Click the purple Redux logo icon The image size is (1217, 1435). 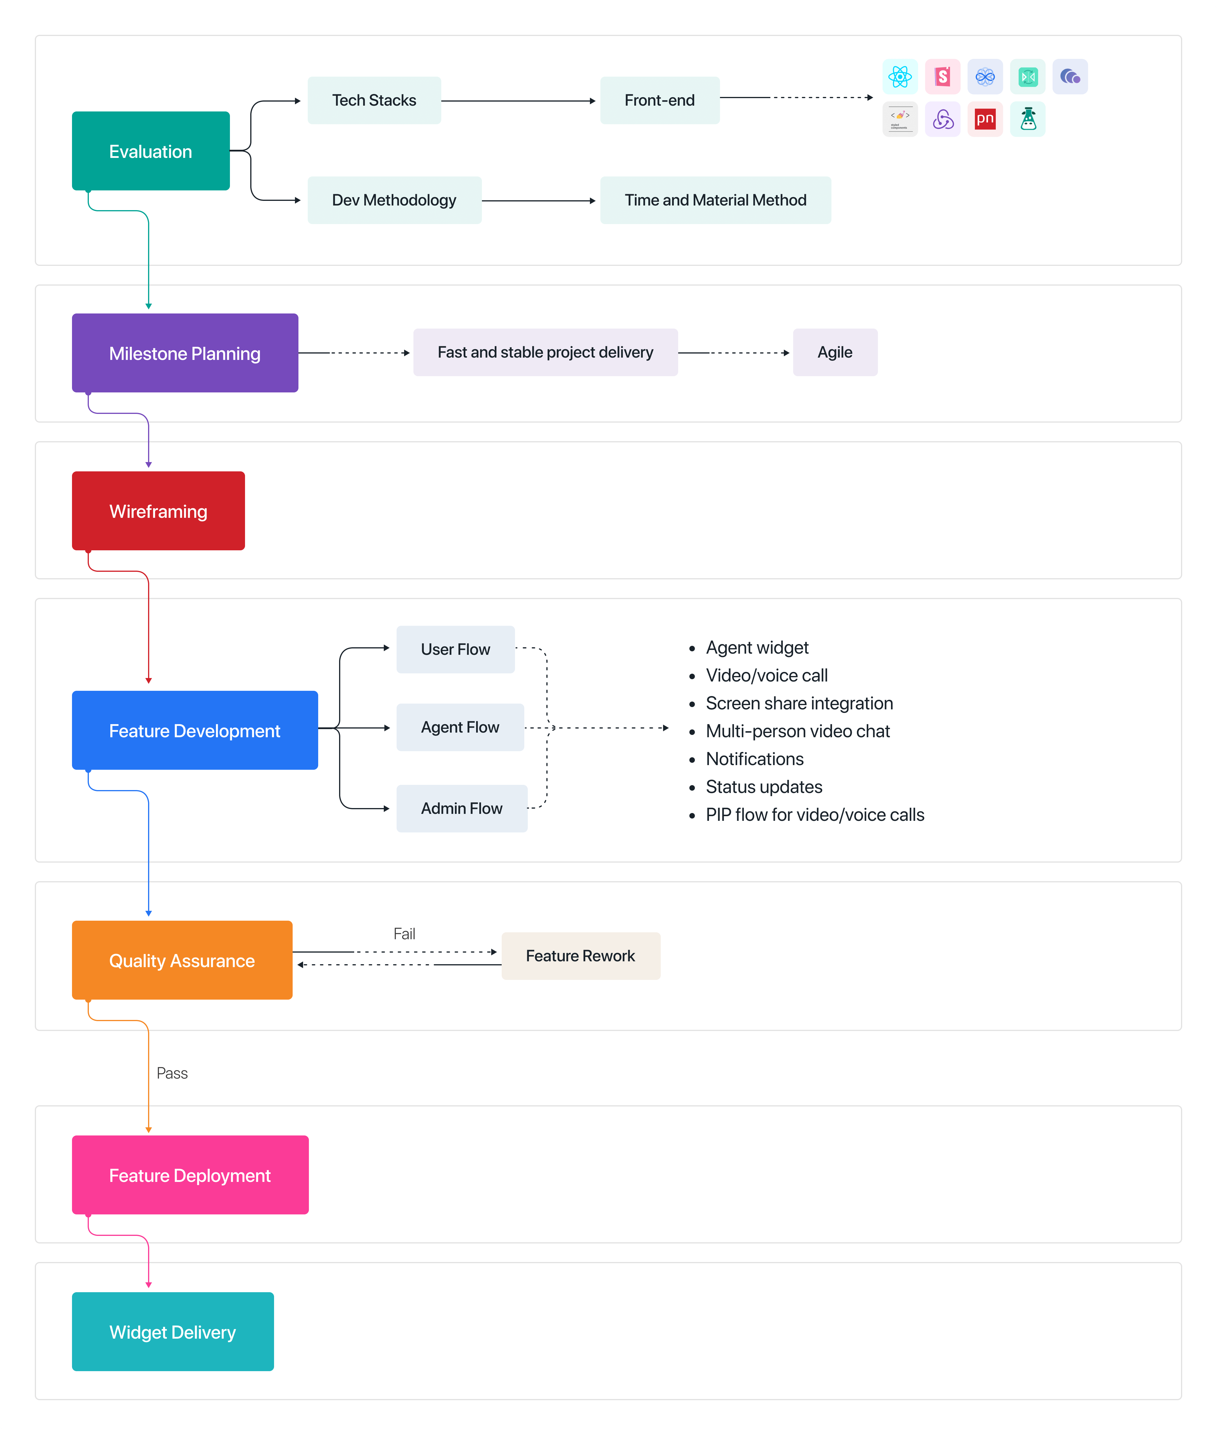(x=942, y=119)
